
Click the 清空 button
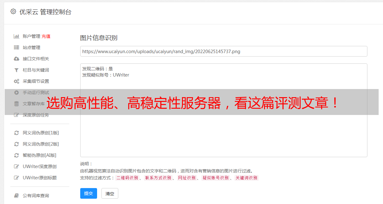tap(110, 193)
